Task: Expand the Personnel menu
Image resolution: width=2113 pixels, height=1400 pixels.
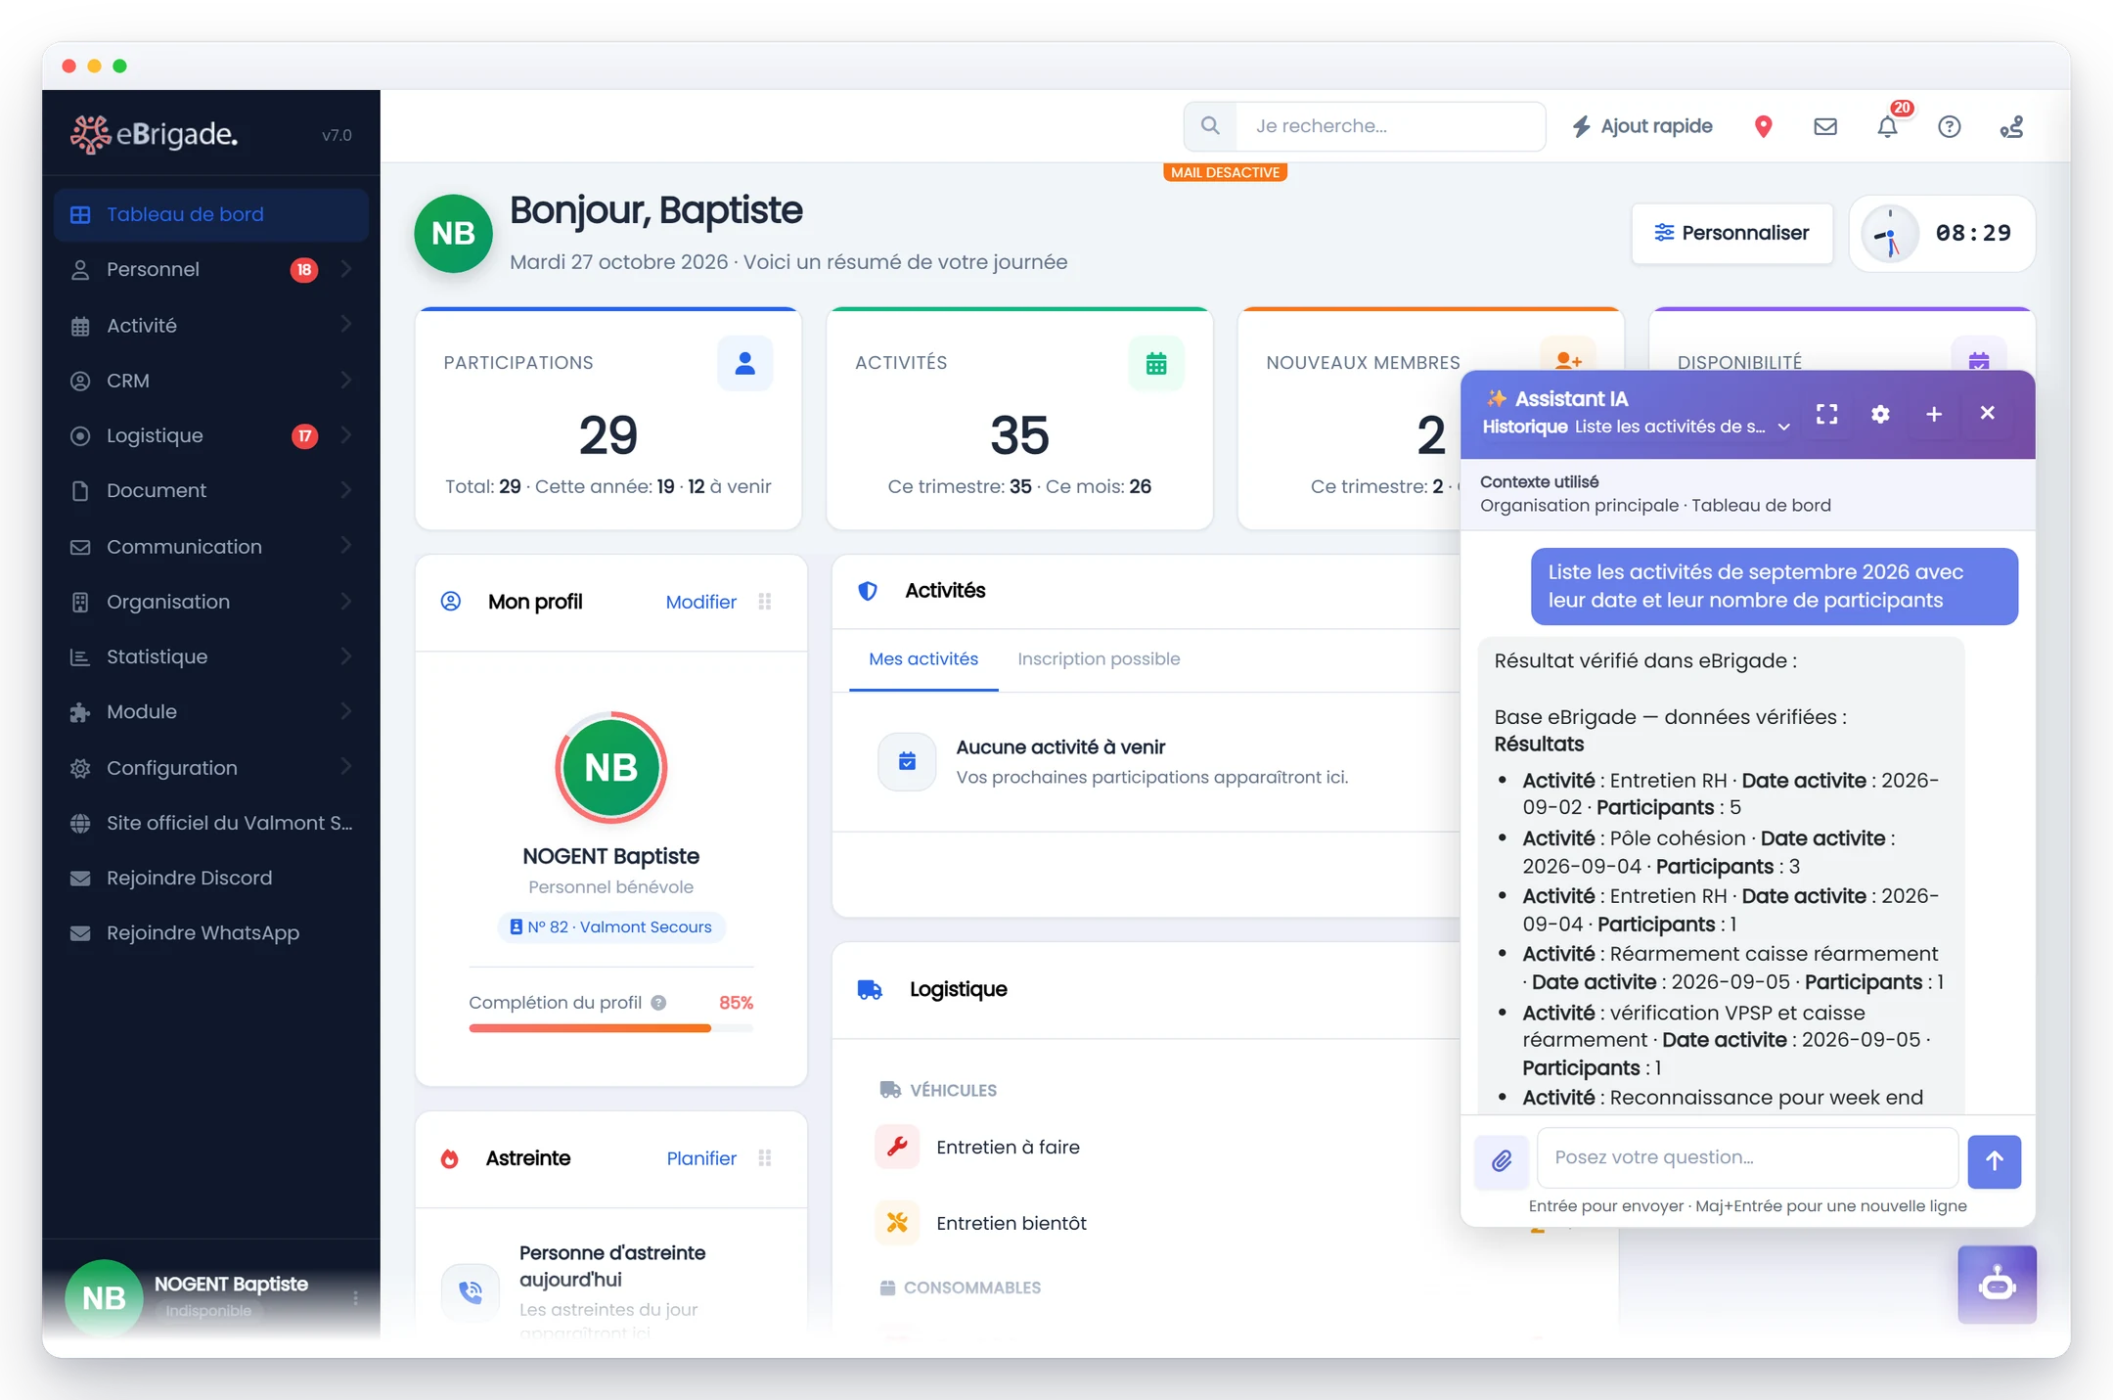Action: (x=210, y=269)
